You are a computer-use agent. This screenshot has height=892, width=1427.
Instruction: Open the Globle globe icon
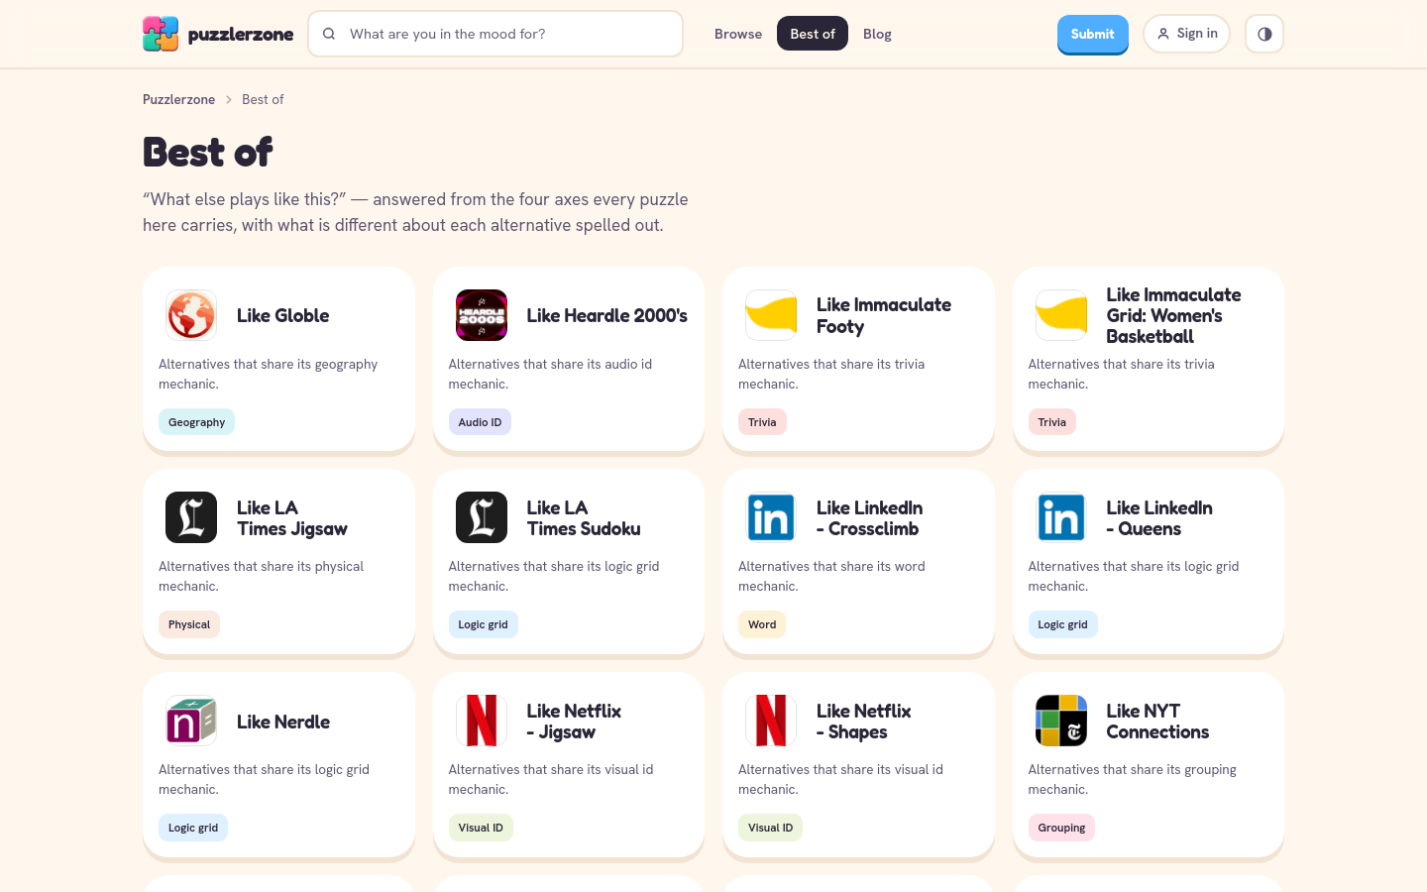pyautogui.click(x=191, y=315)
